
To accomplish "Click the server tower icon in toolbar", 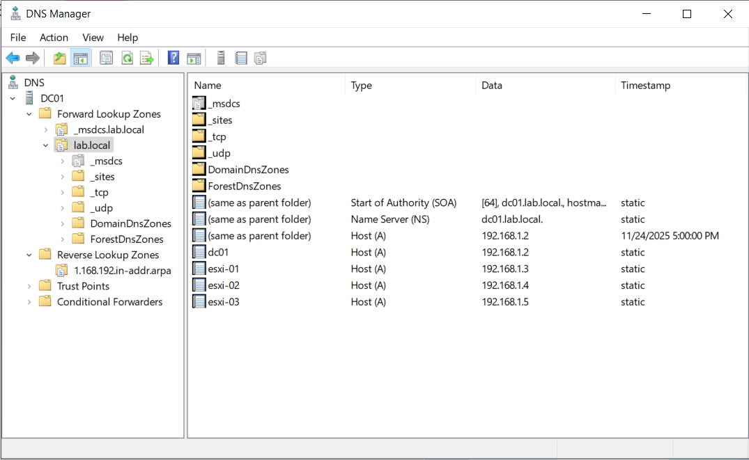I will coord(221,58).
